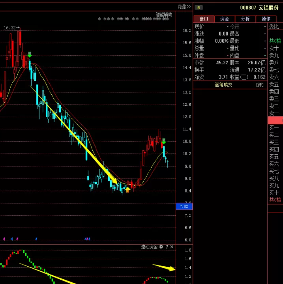Open help question mark for 流动资金

click(167, 247)
